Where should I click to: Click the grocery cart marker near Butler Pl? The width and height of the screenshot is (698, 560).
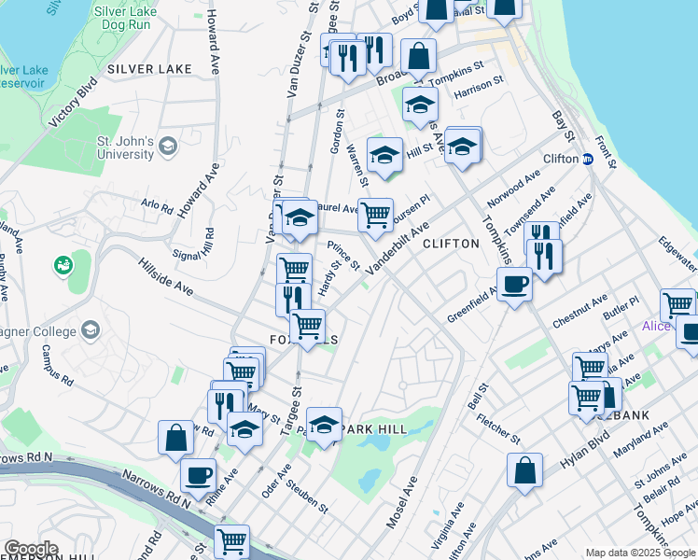tap(677, 306)
